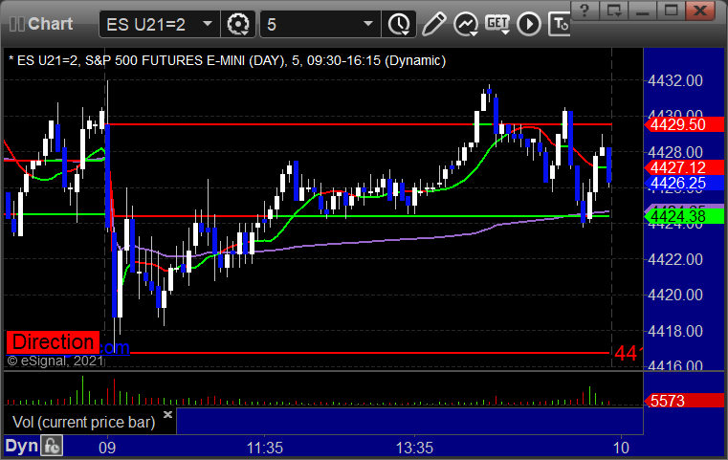Click the text tool icon in toolbar
Screen dimensions: 728x460
[x=559, y=24]
